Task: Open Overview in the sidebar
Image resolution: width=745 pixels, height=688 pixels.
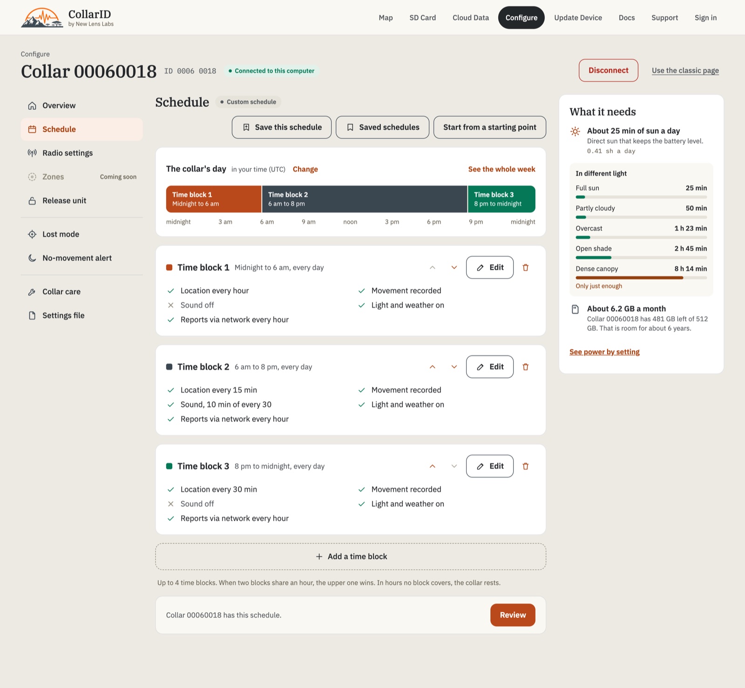Action: (x=81, y=105)
